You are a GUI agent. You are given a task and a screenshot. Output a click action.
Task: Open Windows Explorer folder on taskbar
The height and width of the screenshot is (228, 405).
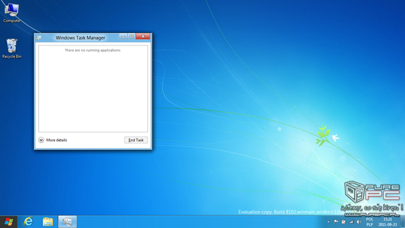click(x=48, y=222)
